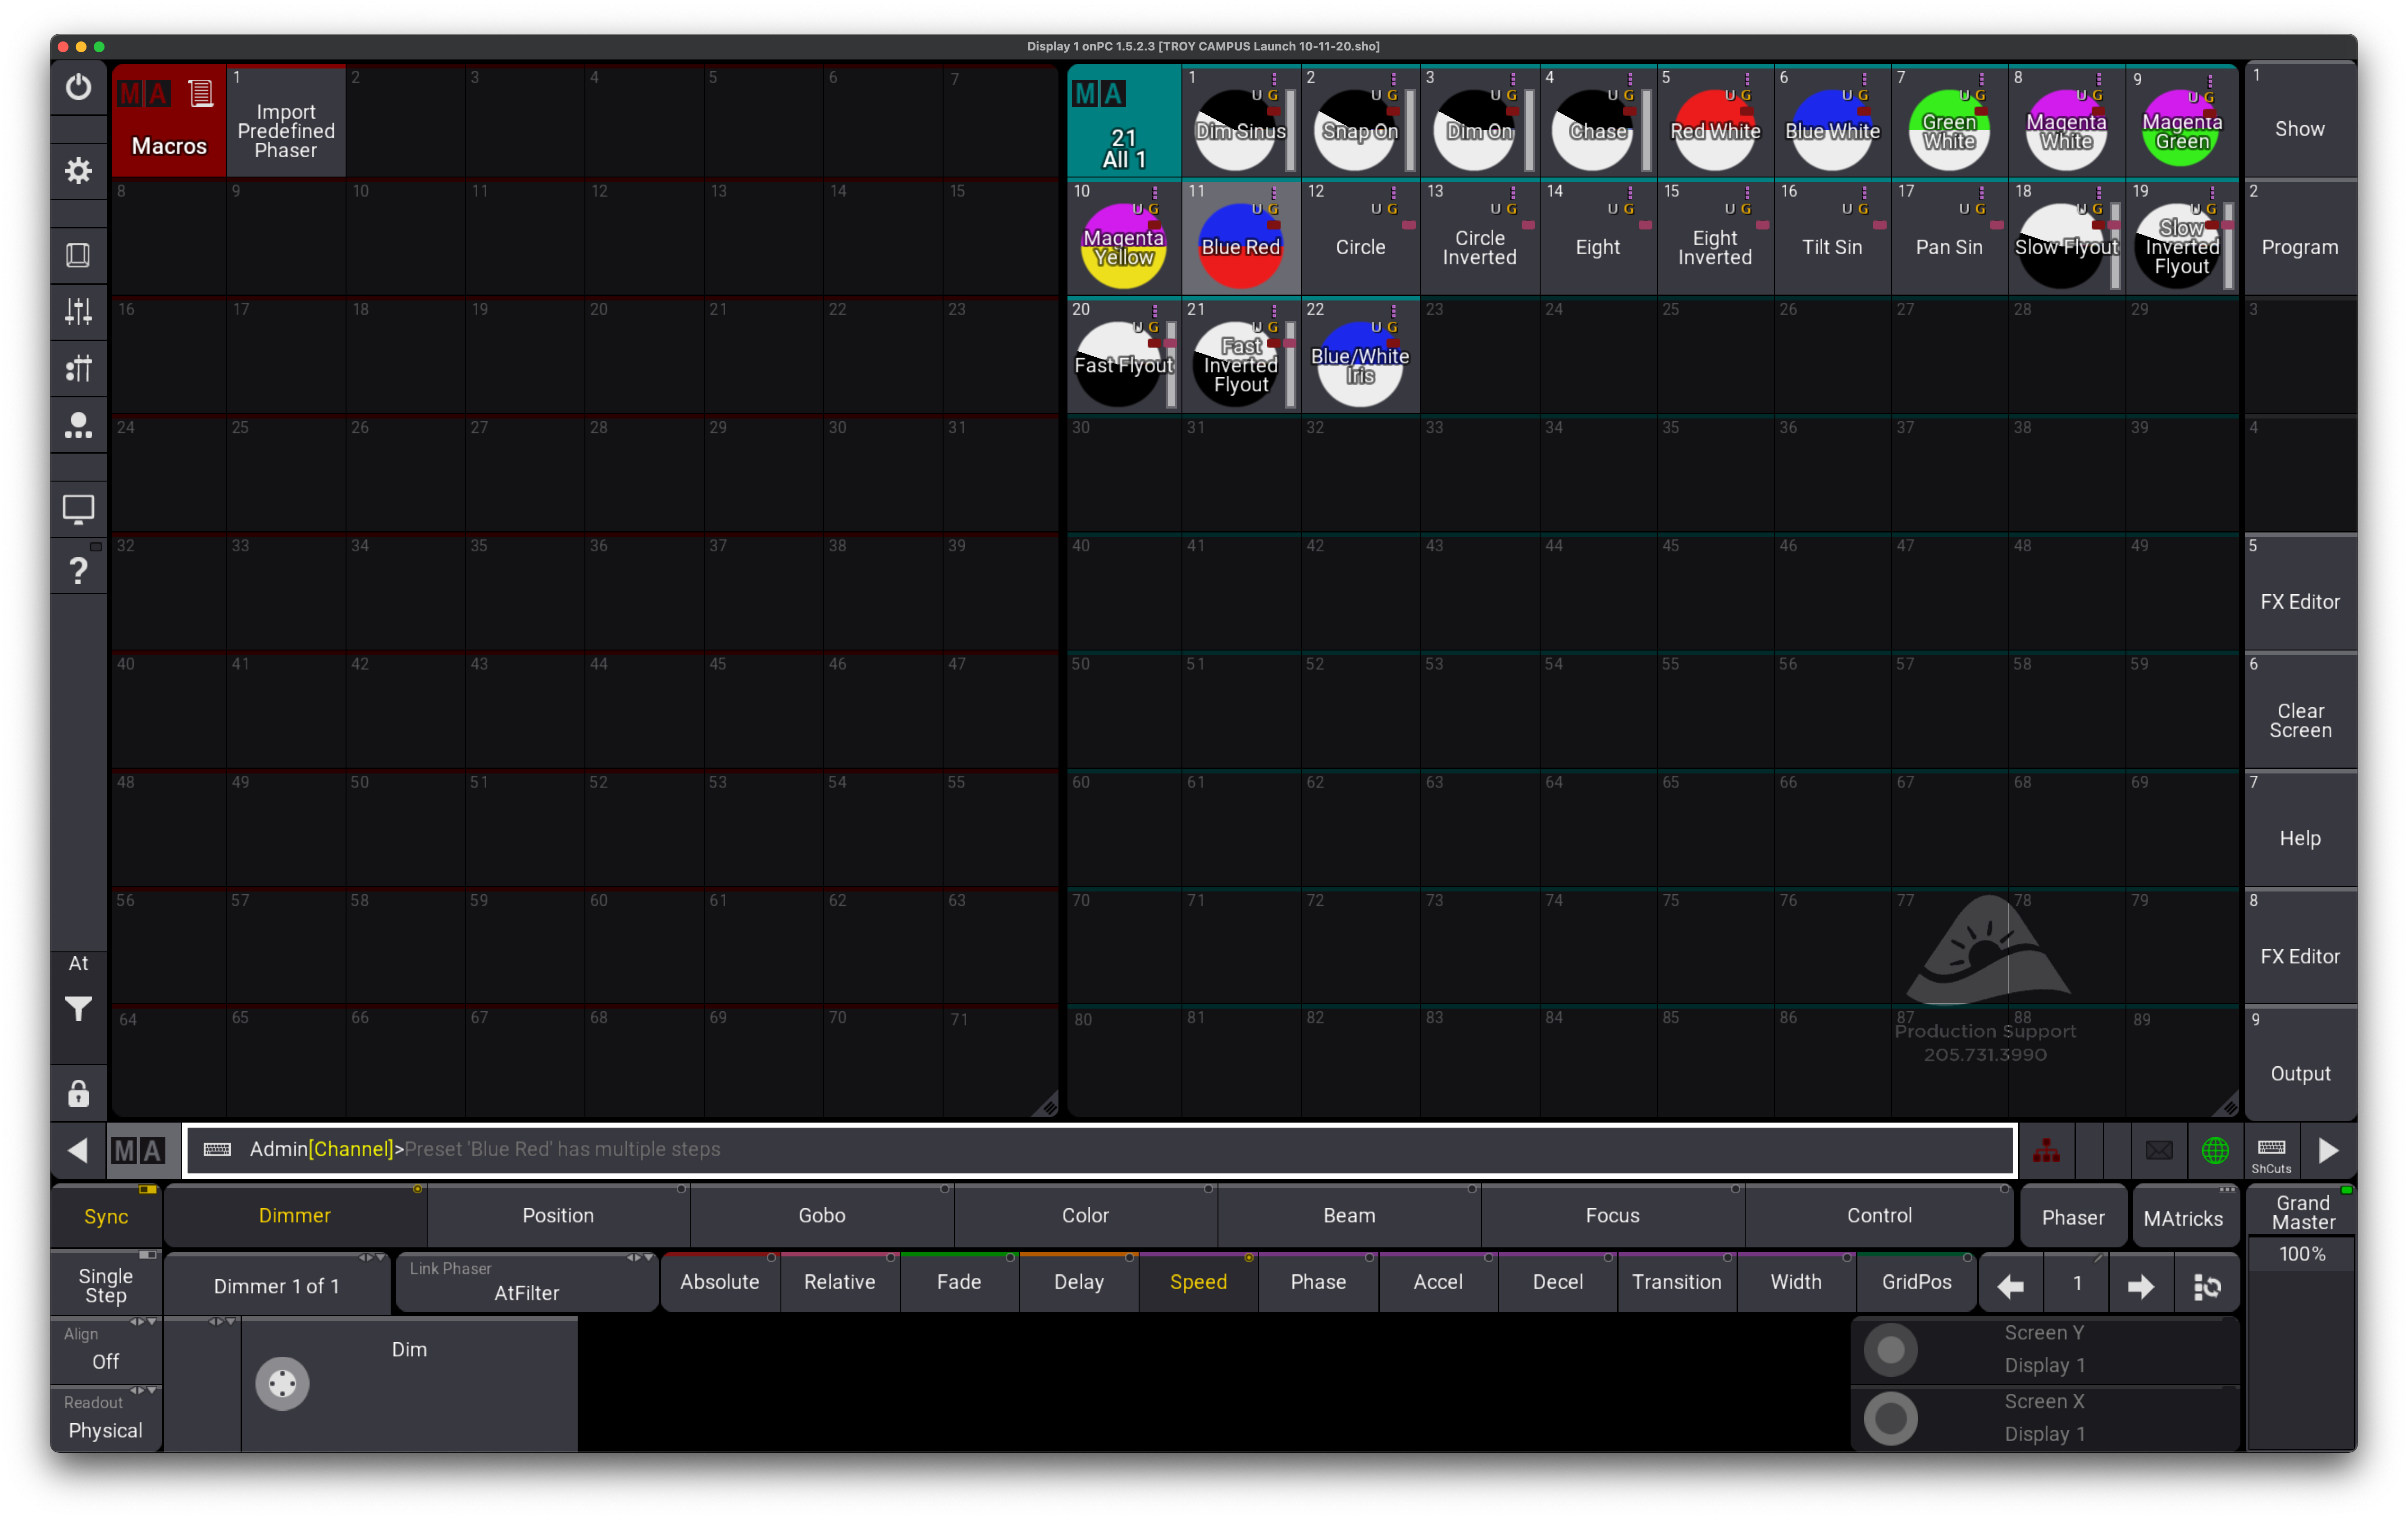2408x1519 pixels.
Task: Click the filter funnel icon in sidebar
Action: pos(78,1009)
